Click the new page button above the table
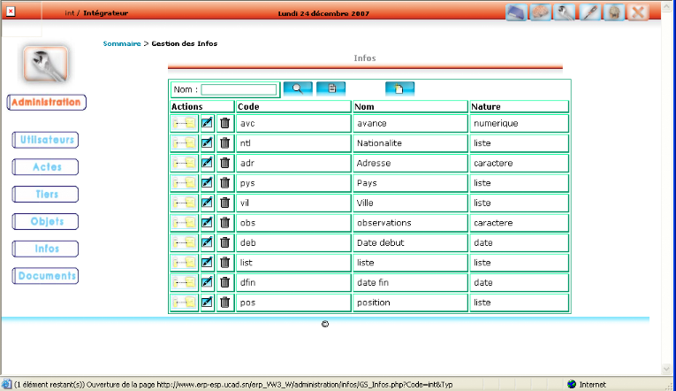 tap(399, 88)
